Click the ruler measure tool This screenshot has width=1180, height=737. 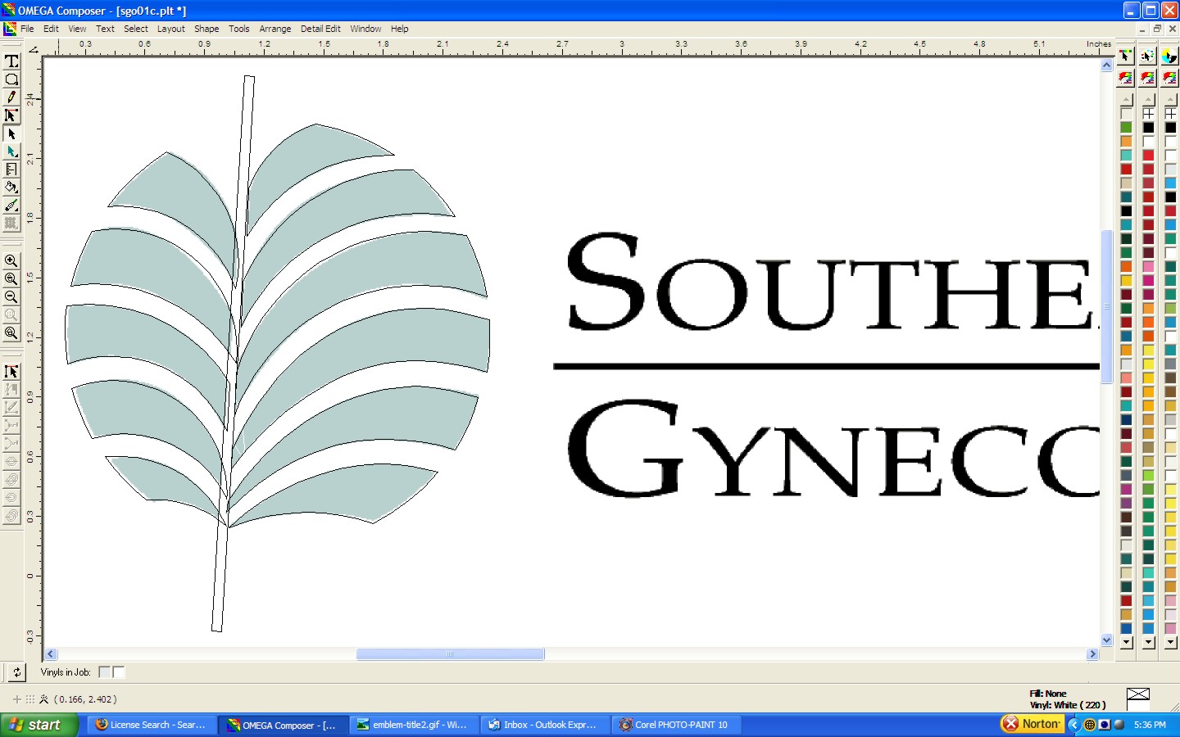point(11,170)
